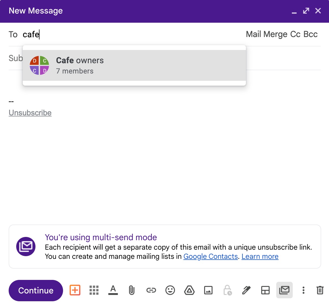Insert files using Google Drive

(189, 290)
